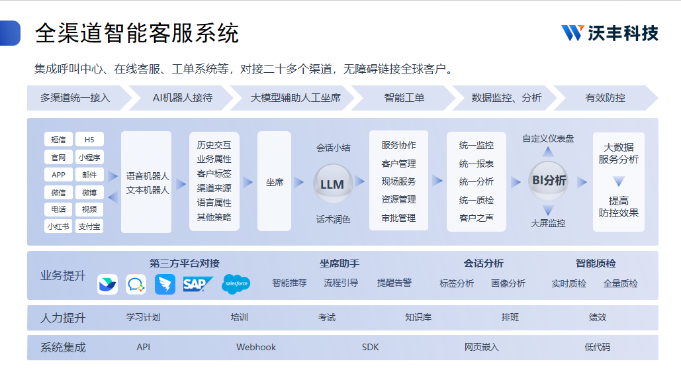The image size is (681, 384).
Task: Click the DingTalk blue wing icon
Action: tap(165, 284)
